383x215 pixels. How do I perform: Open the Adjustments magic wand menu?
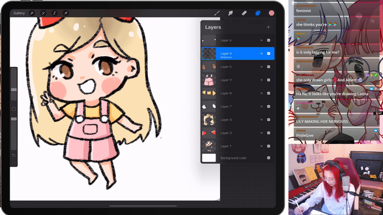[43, 13]
